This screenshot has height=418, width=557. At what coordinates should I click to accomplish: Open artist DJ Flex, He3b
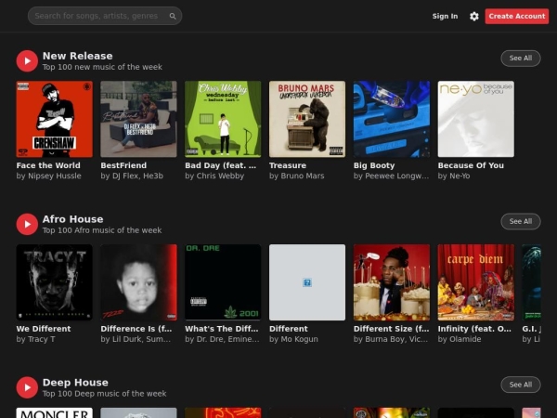coord(132,176)
